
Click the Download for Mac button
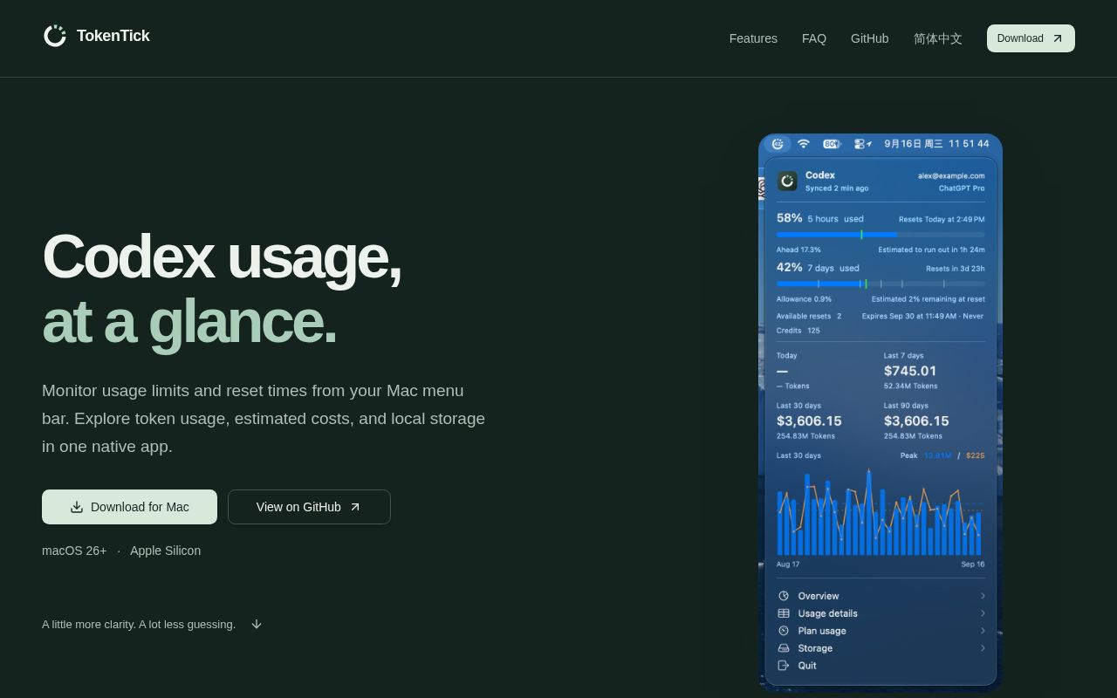tap(129, 507)
